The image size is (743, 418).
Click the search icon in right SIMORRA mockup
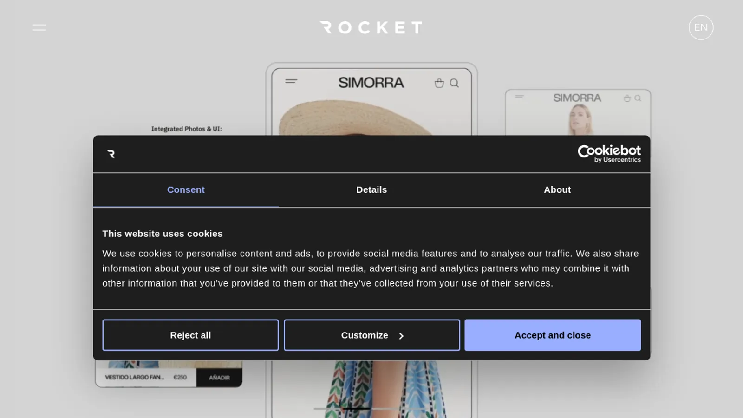[x=638, y=98]
